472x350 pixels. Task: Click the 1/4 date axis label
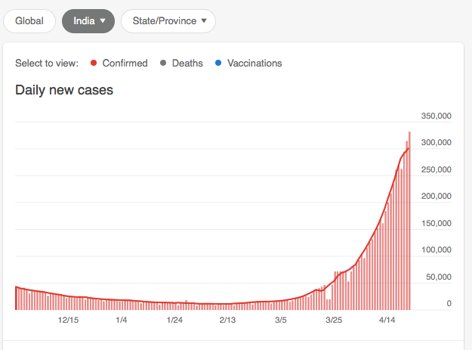(x=122, y=321)
